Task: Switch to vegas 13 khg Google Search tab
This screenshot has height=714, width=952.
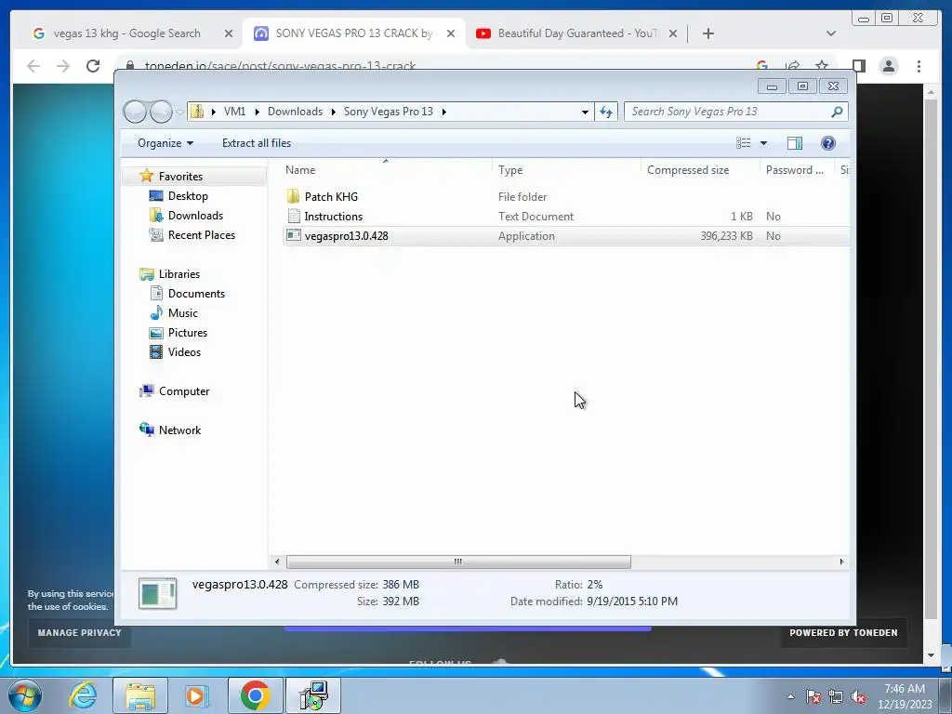Action: 126,33
